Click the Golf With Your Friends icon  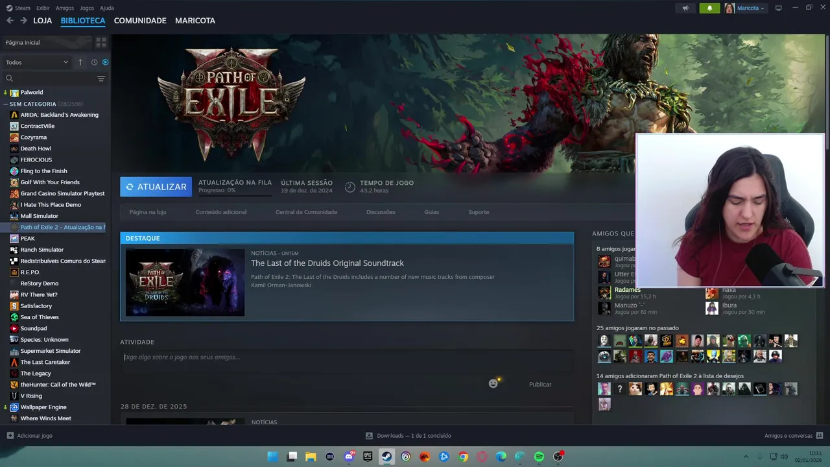coord(14,182)
